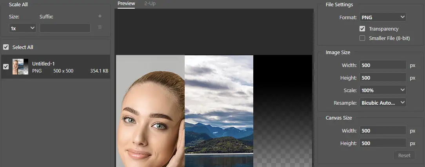Click the Suffix text field

coord(65,28)
